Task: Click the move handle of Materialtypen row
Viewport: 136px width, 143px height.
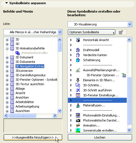Action: coord(71,105)
